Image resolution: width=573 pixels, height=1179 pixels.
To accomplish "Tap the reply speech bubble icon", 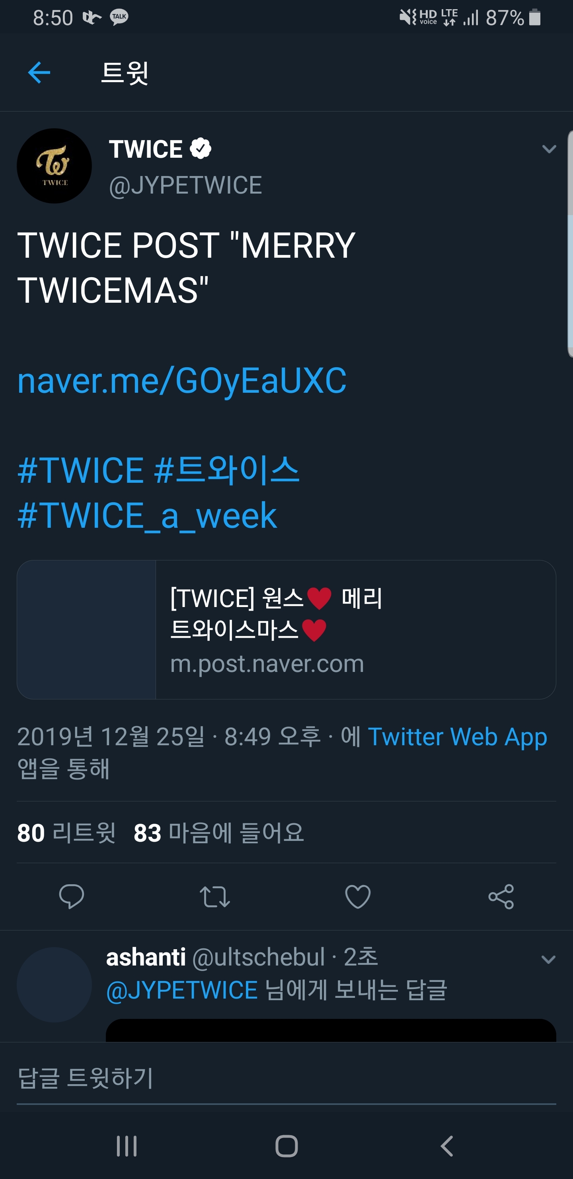I will [x=71, y=897].
